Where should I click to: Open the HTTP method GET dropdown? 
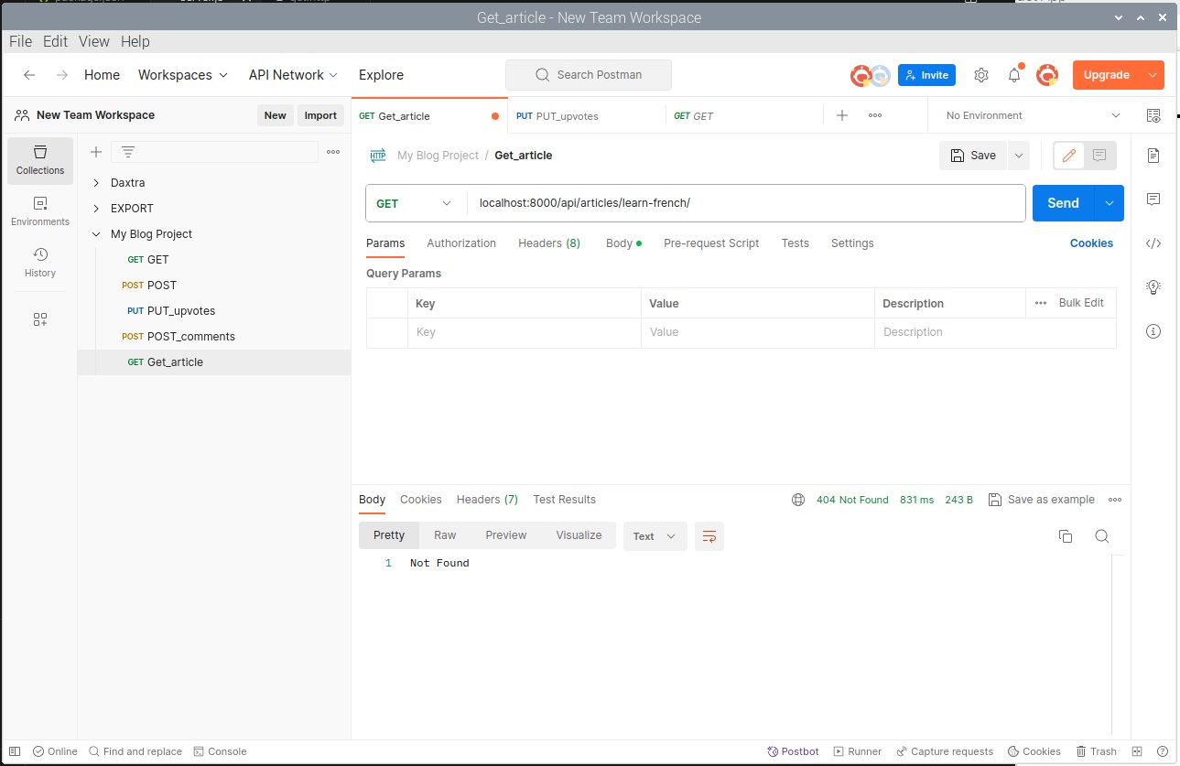(x=416, y=203)
